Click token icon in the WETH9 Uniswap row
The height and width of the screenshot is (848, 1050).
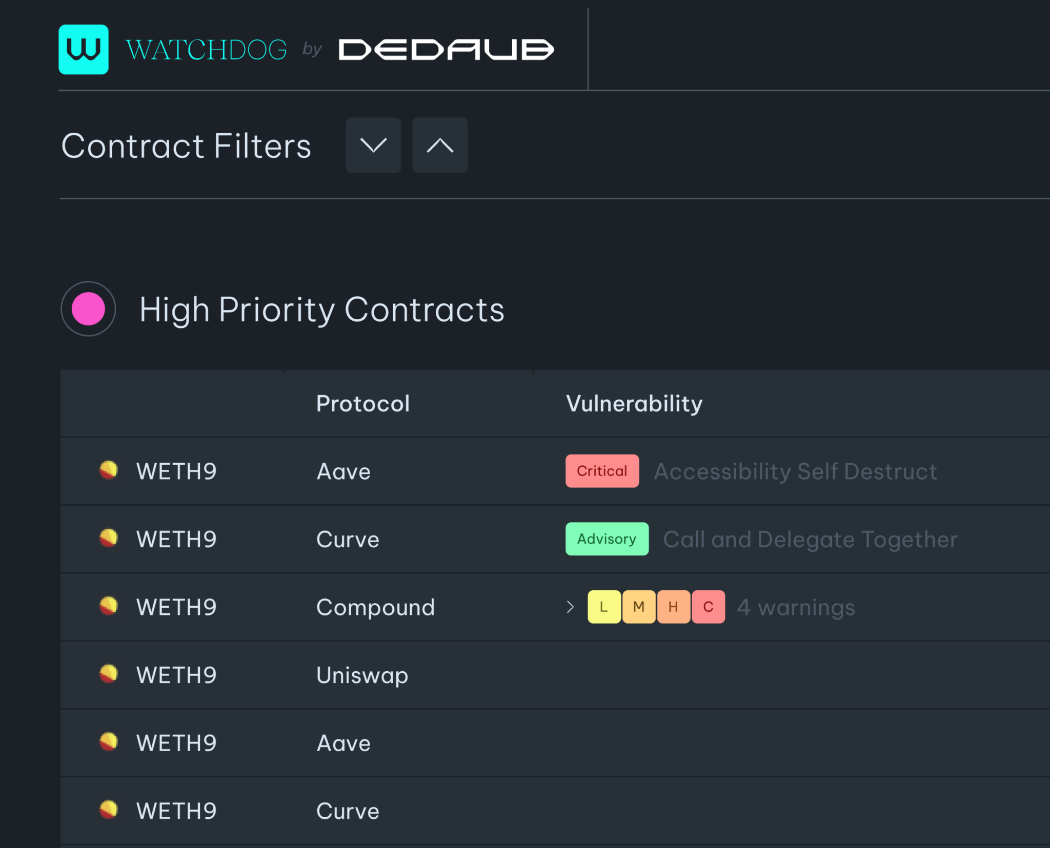coord(108,674)
